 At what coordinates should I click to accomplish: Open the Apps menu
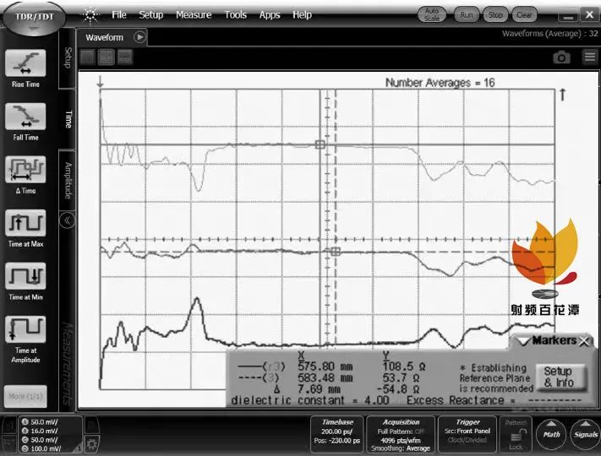[x=270, y=15]
